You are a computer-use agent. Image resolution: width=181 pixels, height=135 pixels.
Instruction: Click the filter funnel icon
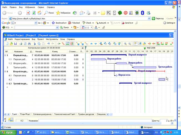119,44
